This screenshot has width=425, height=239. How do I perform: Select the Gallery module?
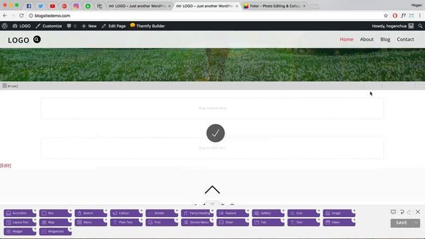(268, 213)
